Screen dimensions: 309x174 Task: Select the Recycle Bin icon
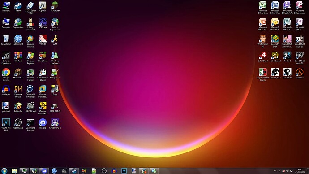tap(6, 40)
